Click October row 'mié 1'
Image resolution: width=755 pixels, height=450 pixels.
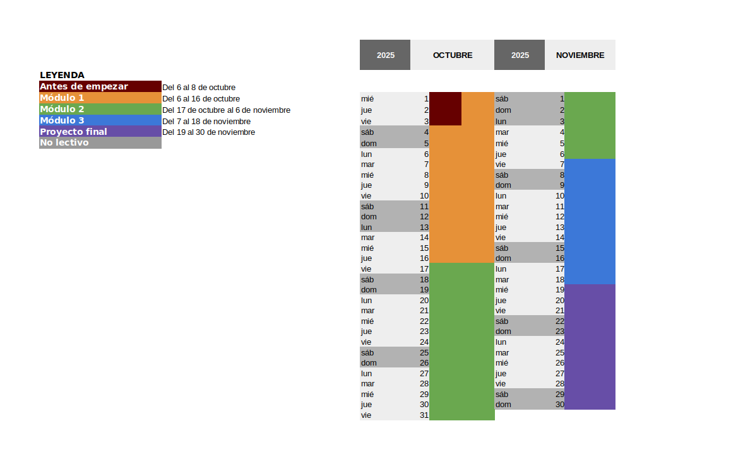(395, 98)
